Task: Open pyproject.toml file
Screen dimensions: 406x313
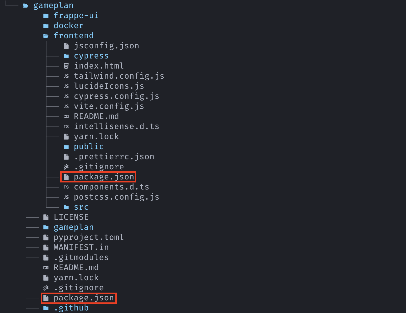Action: click(x=88, y=237)
